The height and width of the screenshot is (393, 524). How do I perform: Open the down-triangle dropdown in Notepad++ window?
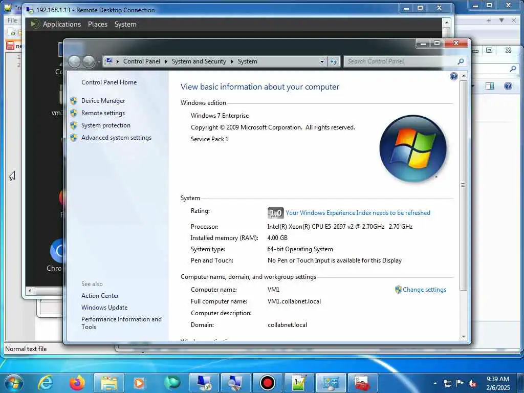point(501,20)
